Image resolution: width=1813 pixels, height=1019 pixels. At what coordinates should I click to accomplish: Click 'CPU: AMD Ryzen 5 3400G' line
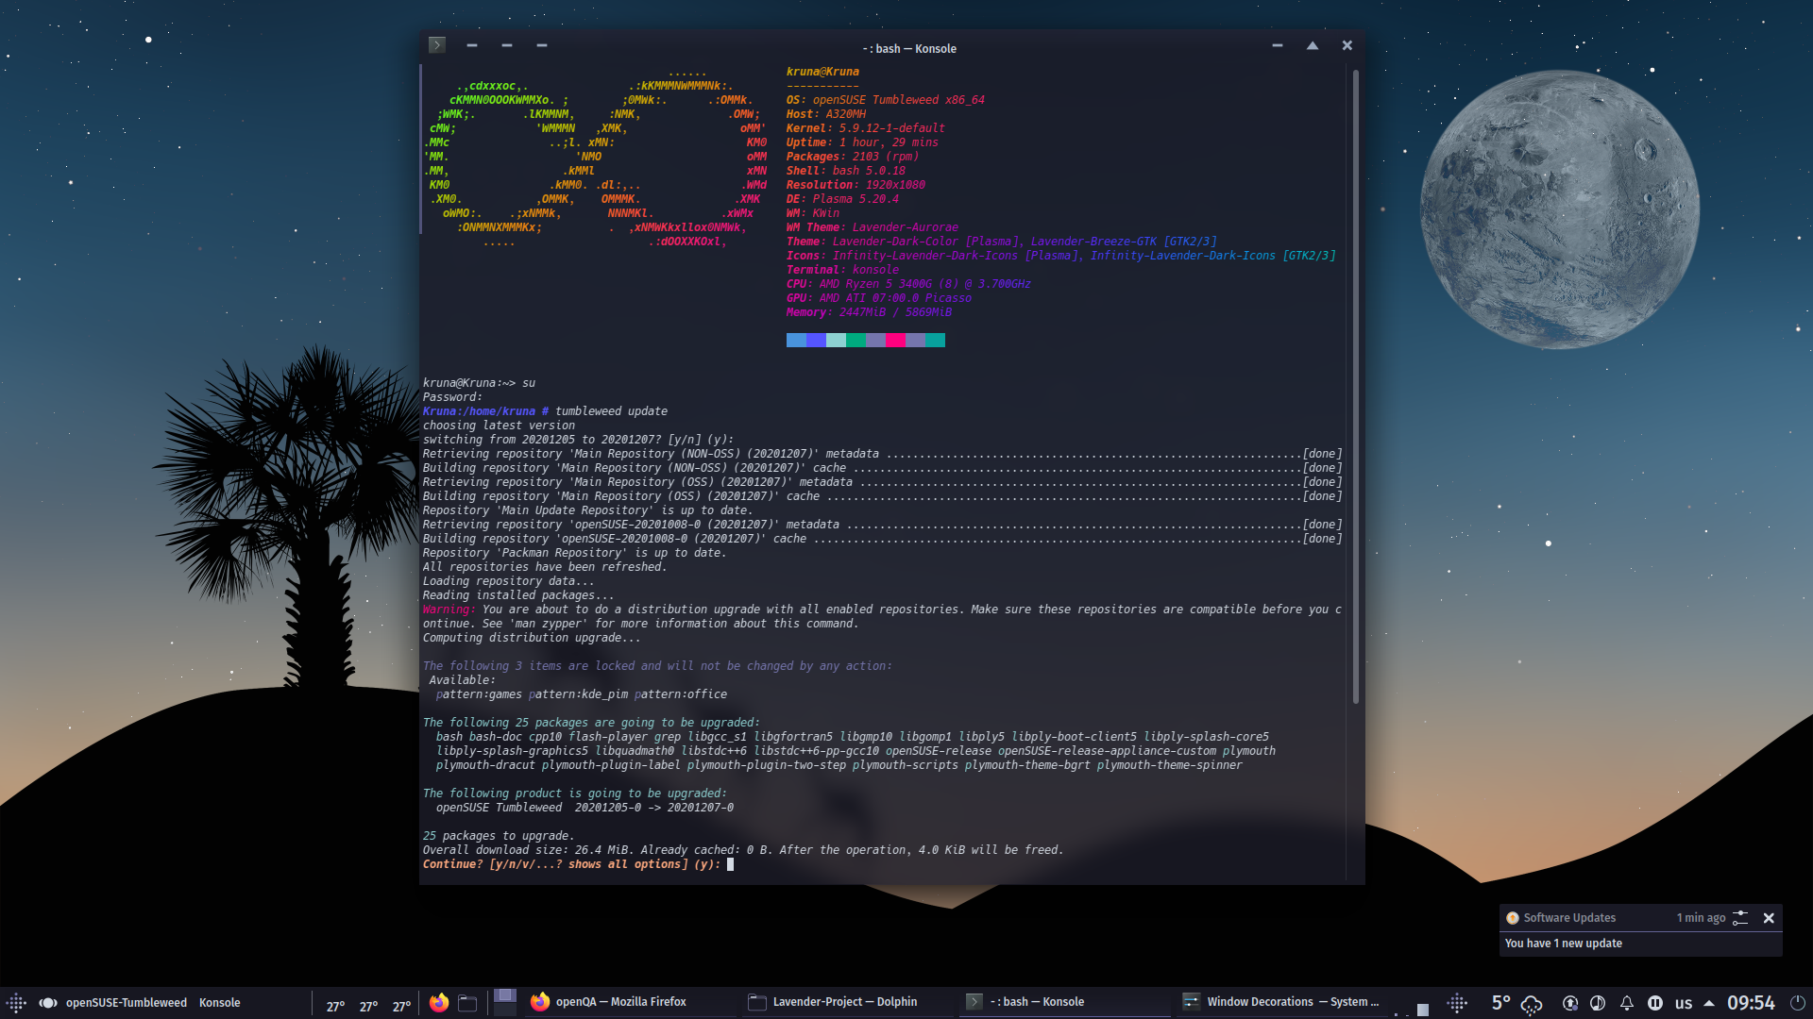pos(908,284)
